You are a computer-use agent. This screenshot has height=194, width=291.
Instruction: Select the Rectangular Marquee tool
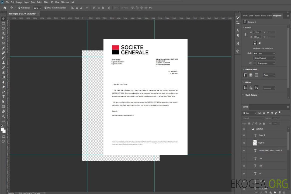point(3,24)
